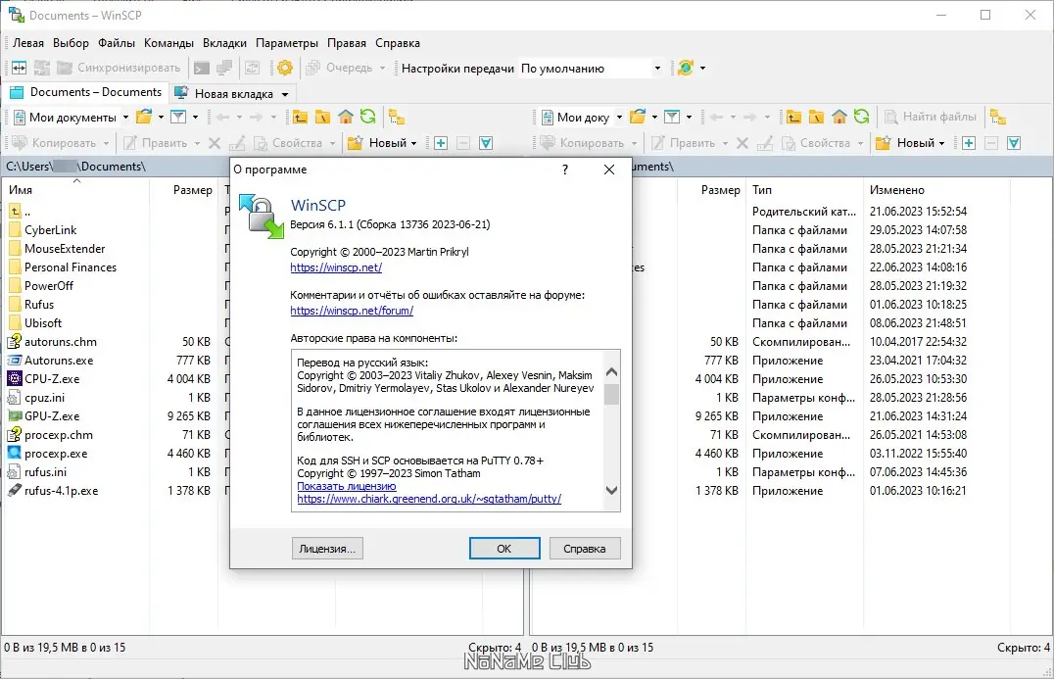Image resolution: width=1054 pixels, height=679 pixels.
Task: Click the 'Показать лицензию' link
Action: tap(346, 486)
